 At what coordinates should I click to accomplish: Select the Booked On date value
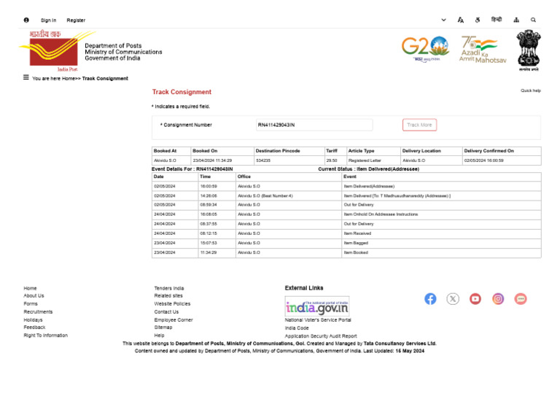pos(212,160)
